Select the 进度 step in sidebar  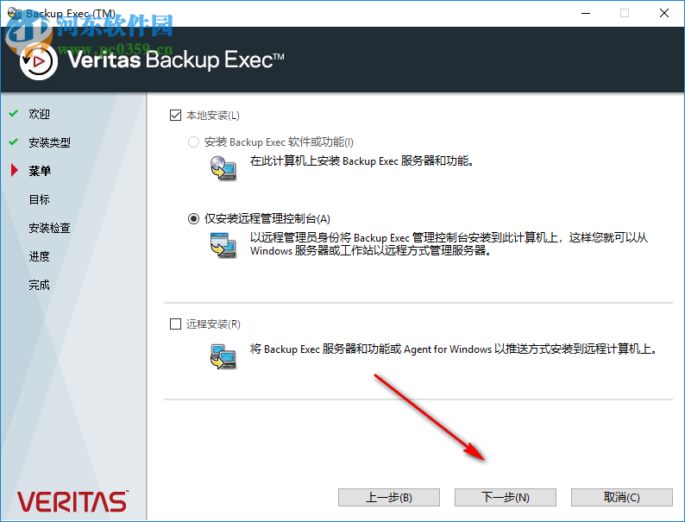(x=40, y=256)
